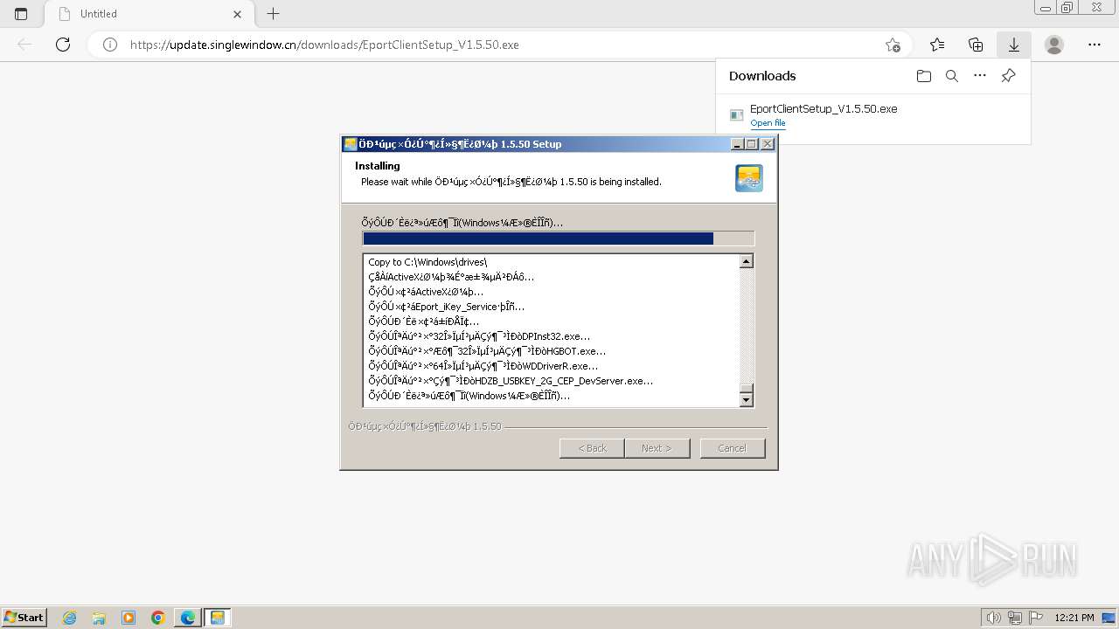1119x629 pixels.
Task: Close the Untitled tab
Action: coord(238,14)
